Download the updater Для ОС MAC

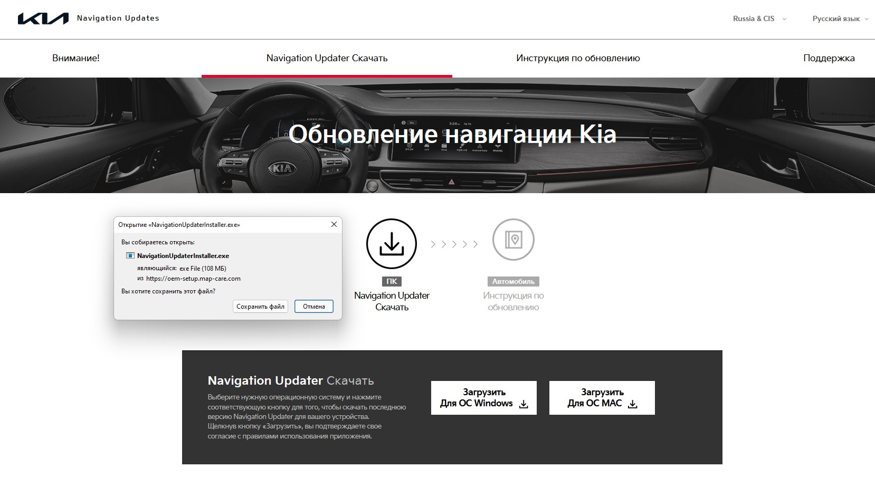pos(602,398)
